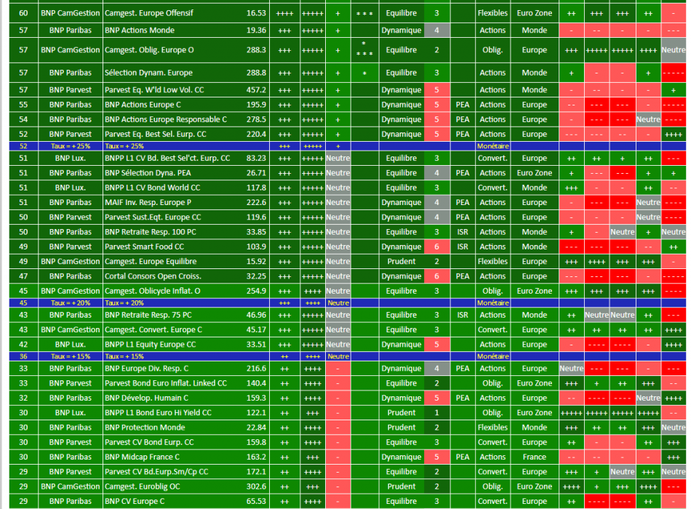Click Cortal Consors Open Croiss. cell
Viewport: 691px width, 509px height.
153,276
